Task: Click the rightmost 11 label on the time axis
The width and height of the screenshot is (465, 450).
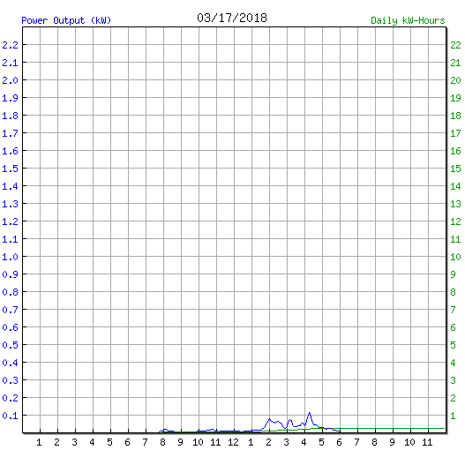Action: (427, 442)
